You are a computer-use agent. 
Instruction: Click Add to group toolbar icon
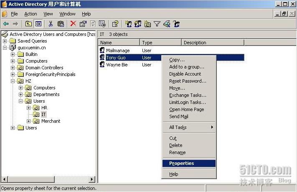coord(176,24)
